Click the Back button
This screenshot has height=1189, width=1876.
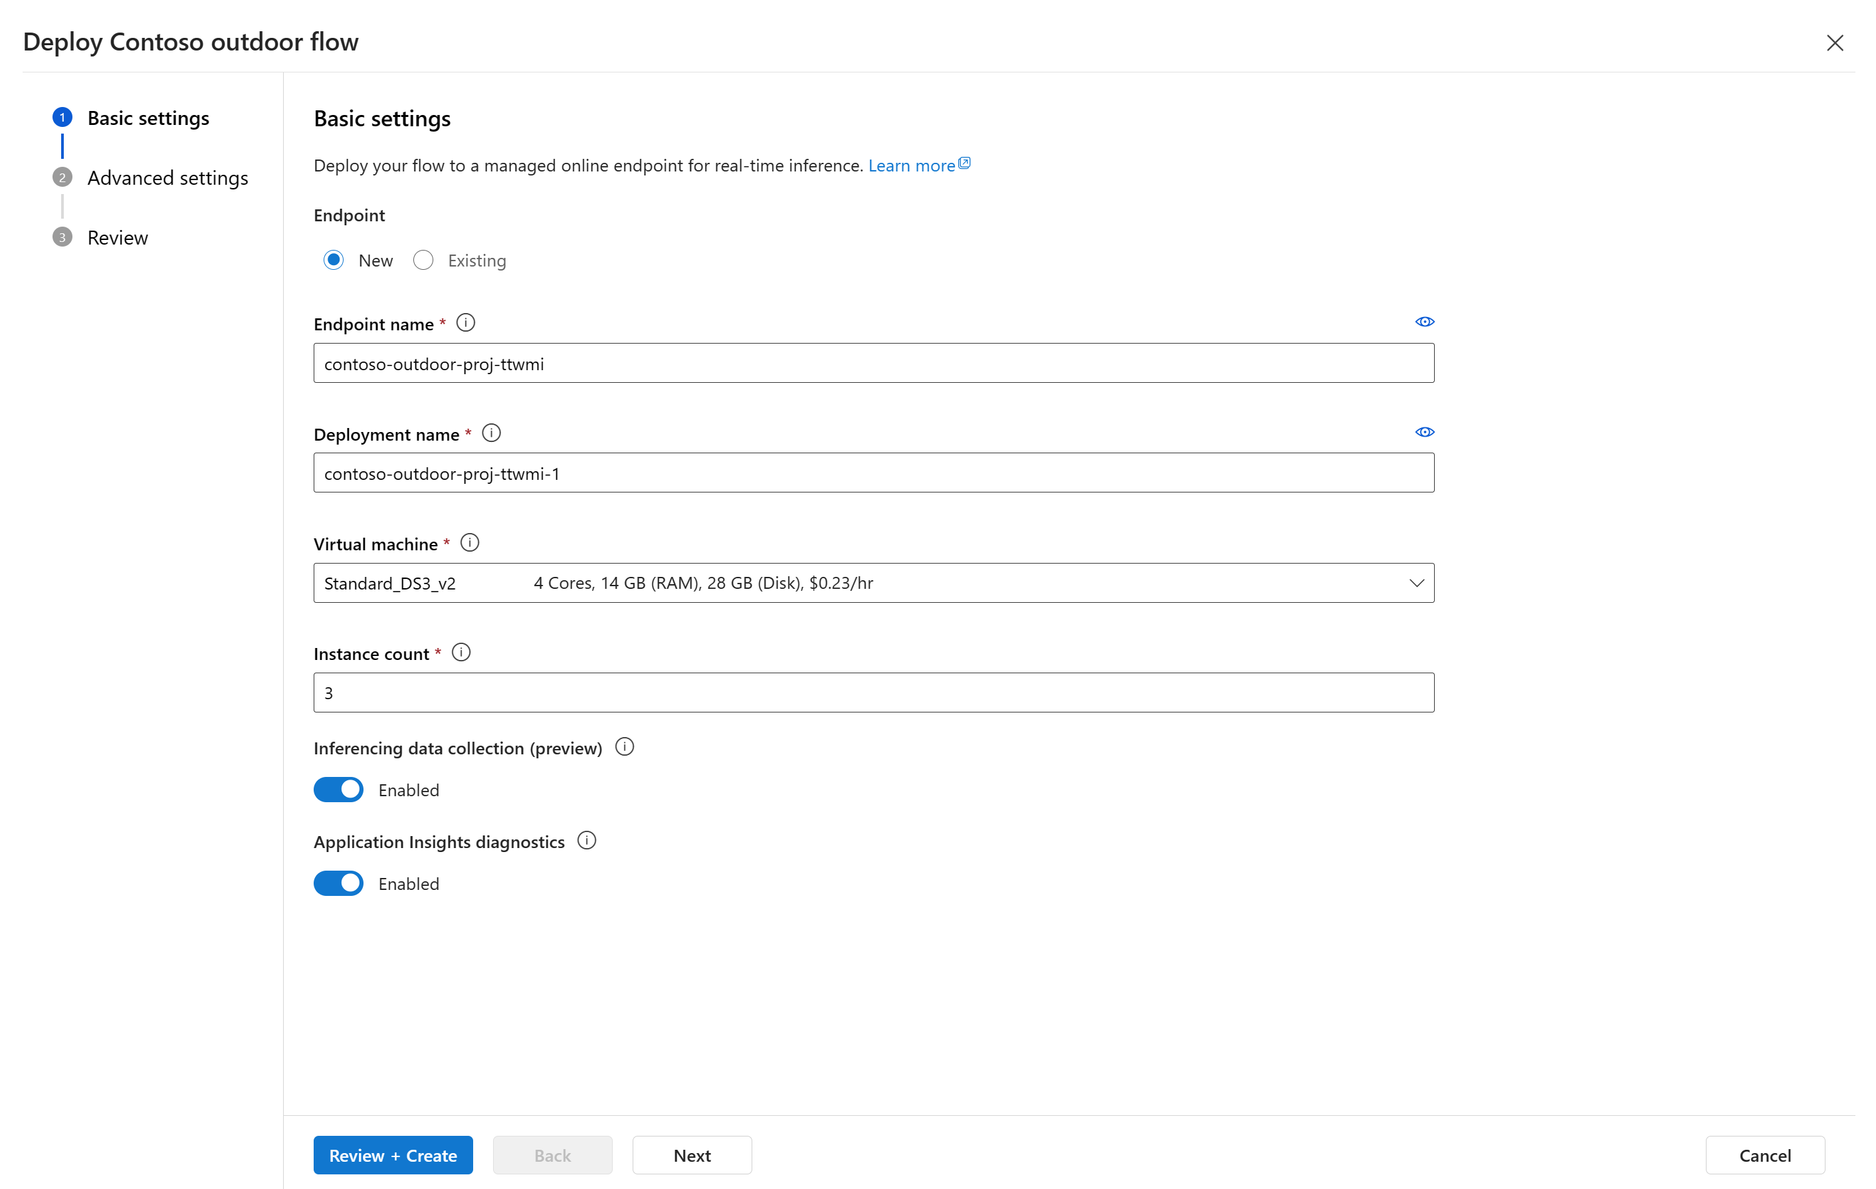[x=552, y=1154]
